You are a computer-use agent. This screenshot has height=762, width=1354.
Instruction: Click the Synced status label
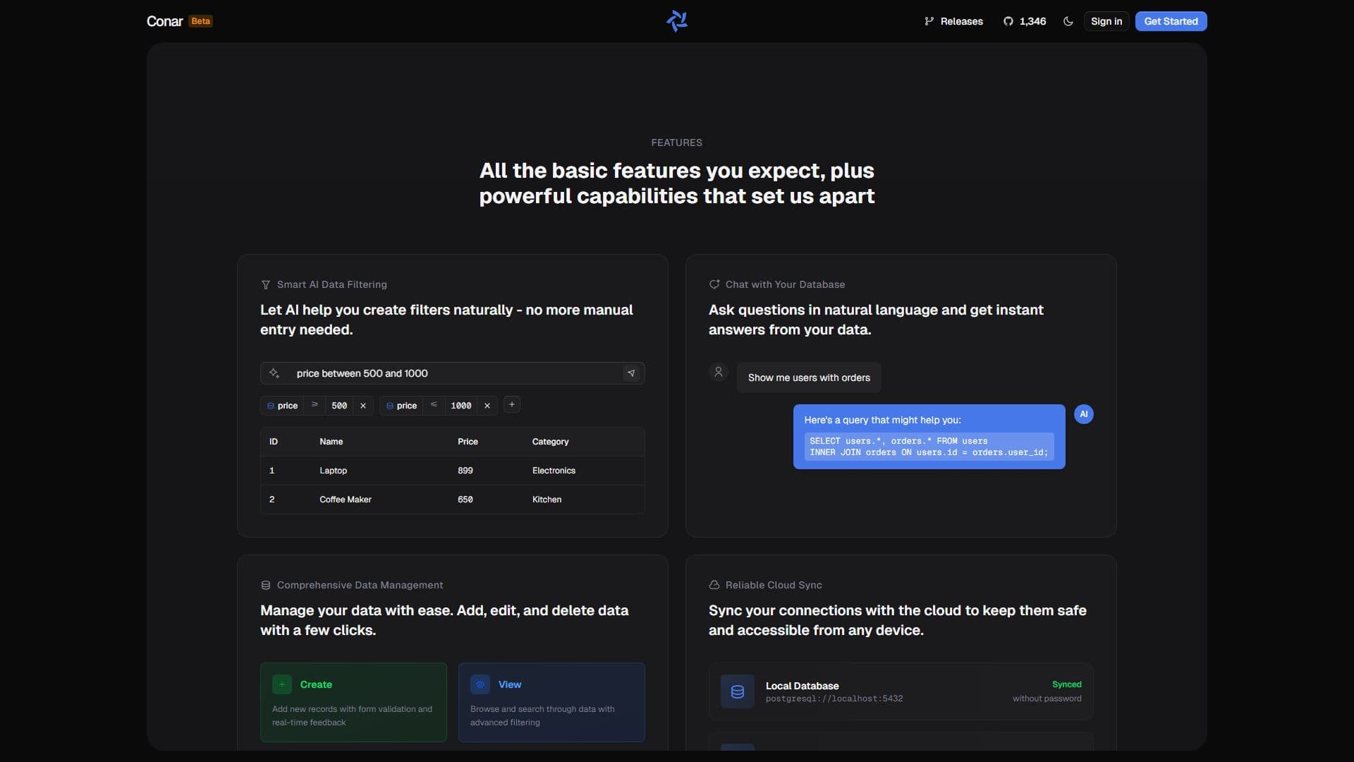pos(1066,684)
